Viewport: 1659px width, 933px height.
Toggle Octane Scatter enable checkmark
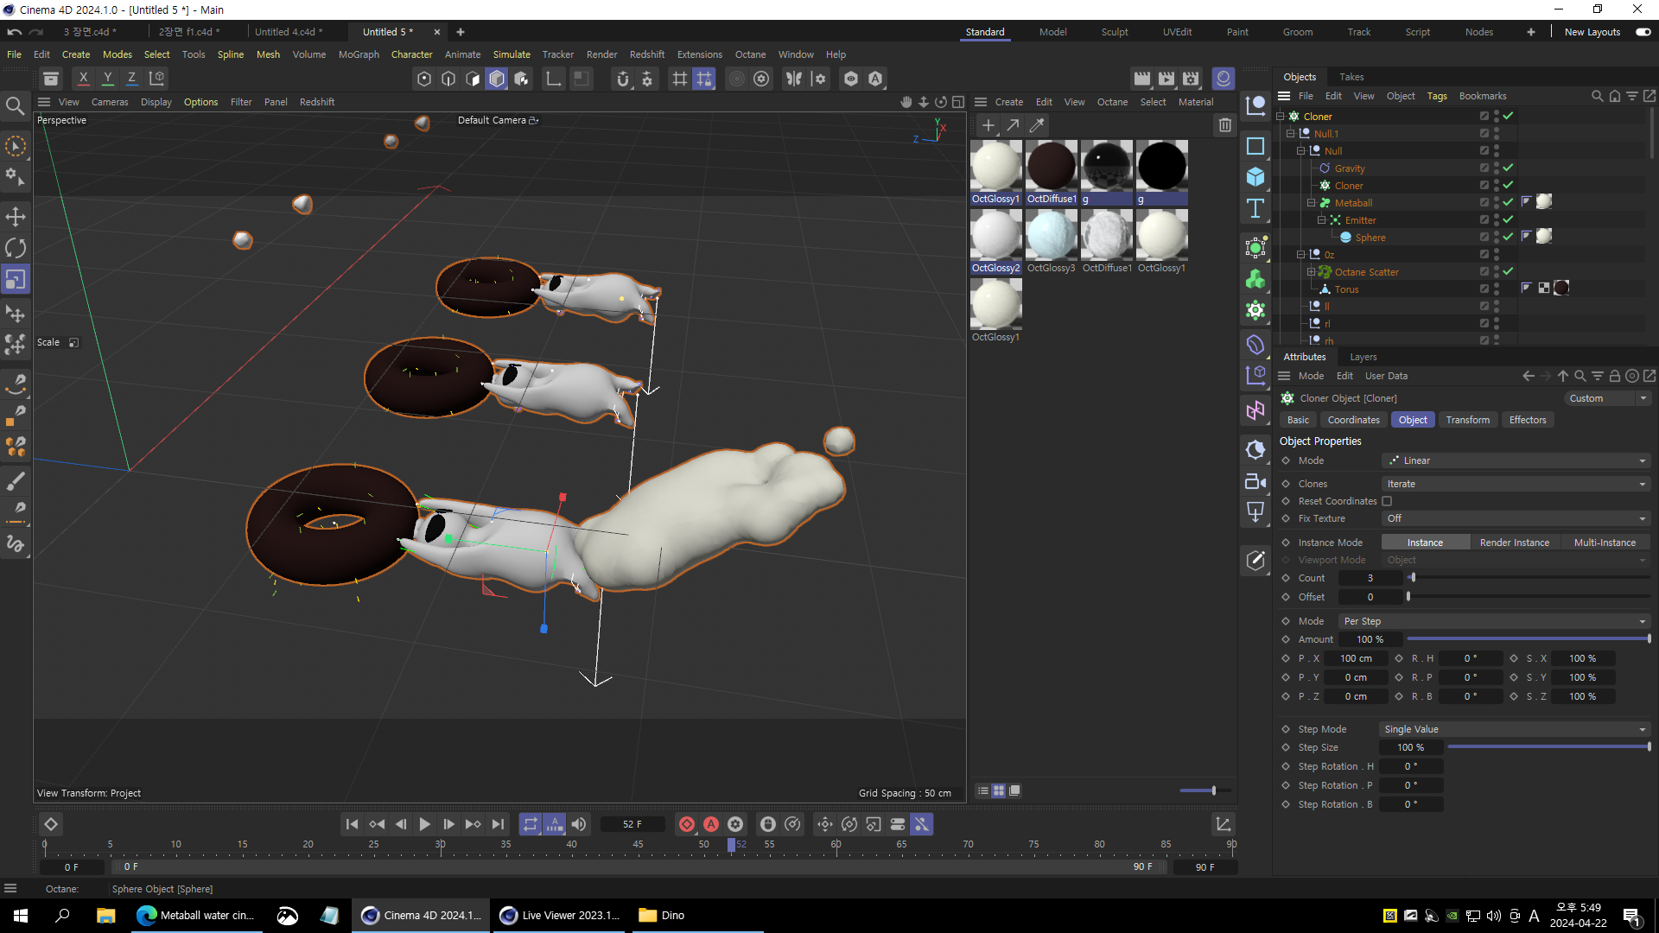1508,271
